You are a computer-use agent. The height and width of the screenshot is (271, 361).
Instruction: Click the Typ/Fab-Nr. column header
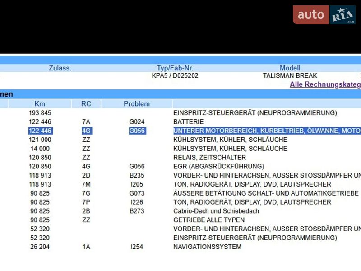click(x=175, y=68)
